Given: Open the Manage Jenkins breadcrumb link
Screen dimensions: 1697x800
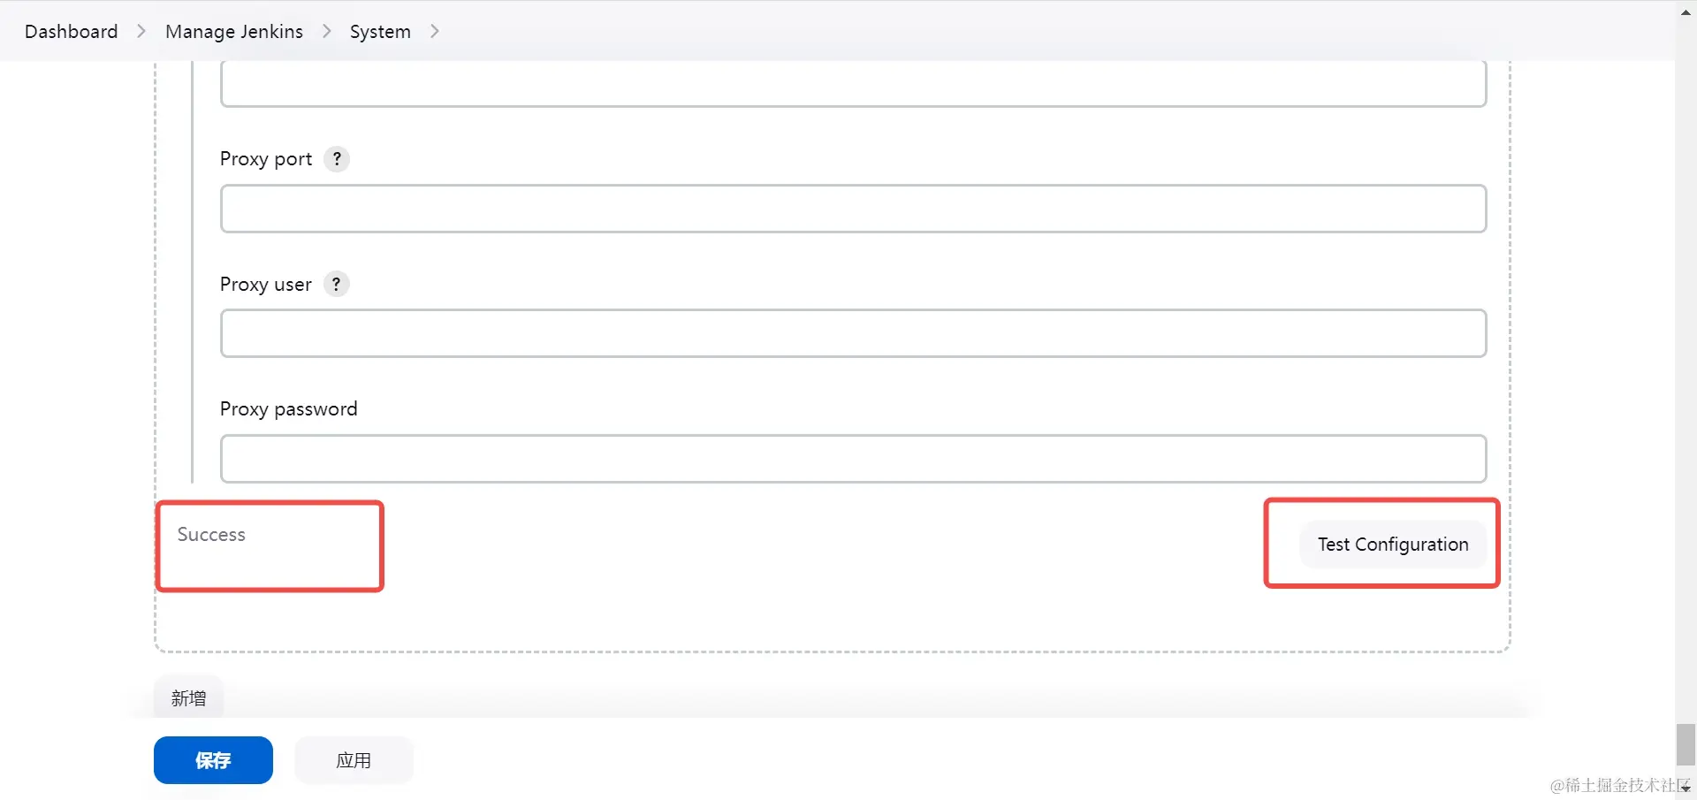Looking at the screenshot, I should 234,31.
